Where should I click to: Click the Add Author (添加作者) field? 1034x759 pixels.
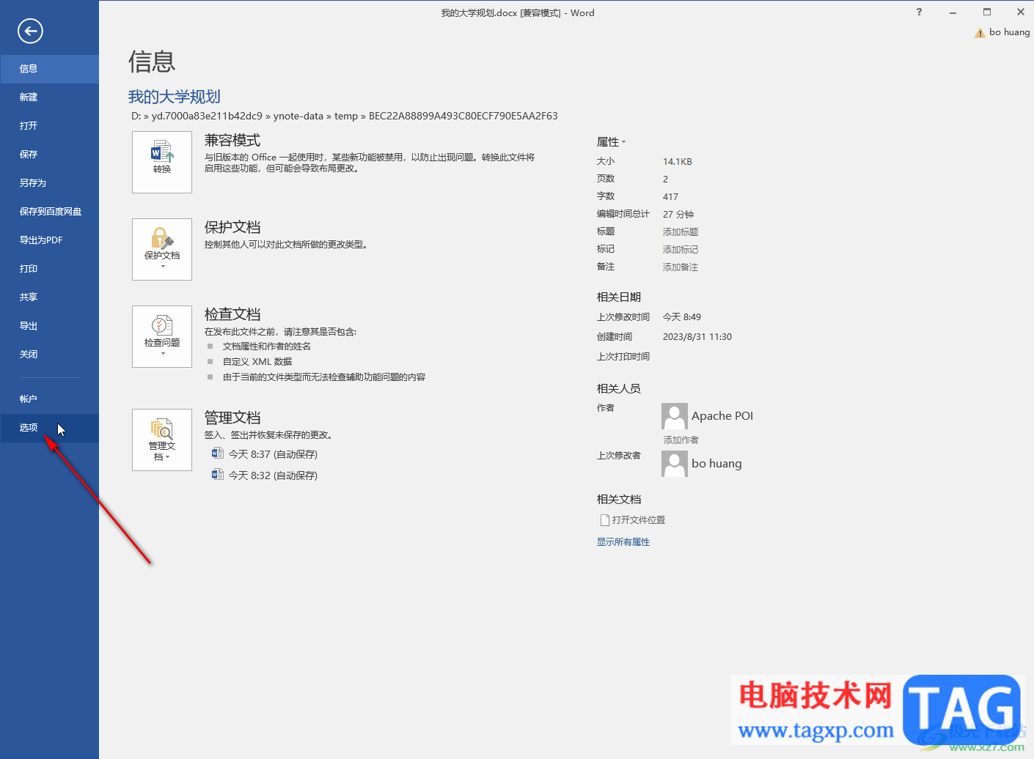tap(681, 440)
